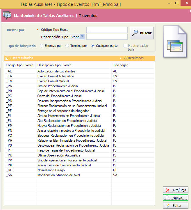Image resolution: width=191 pixels, height=210 pixels.
Task: Focus the Código Tipo Evento input field
Action: 107,30
